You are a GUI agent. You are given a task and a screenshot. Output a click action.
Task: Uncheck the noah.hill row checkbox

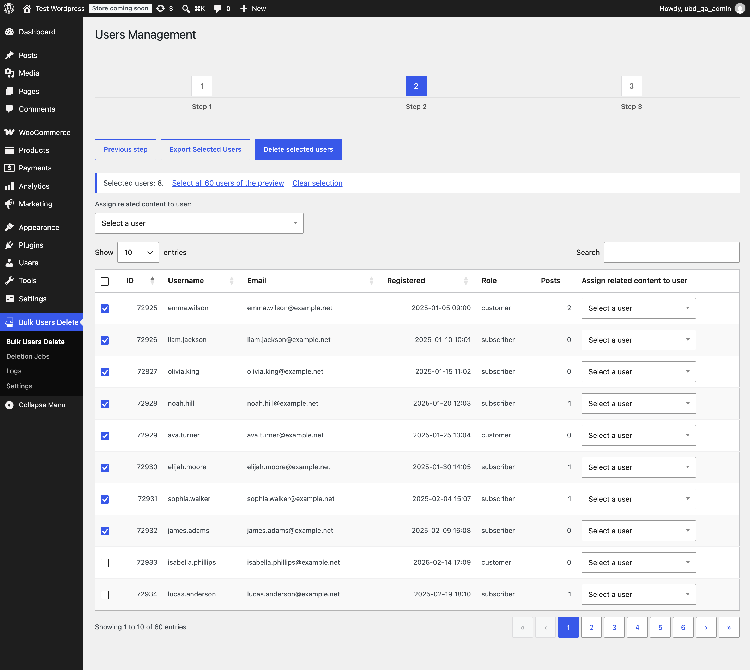(105, 404)
